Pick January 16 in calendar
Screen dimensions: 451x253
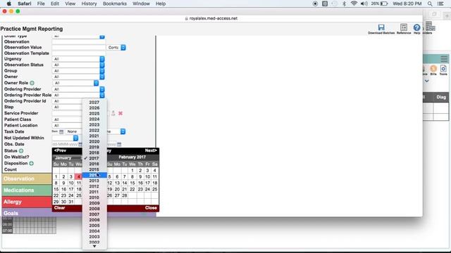63,189
